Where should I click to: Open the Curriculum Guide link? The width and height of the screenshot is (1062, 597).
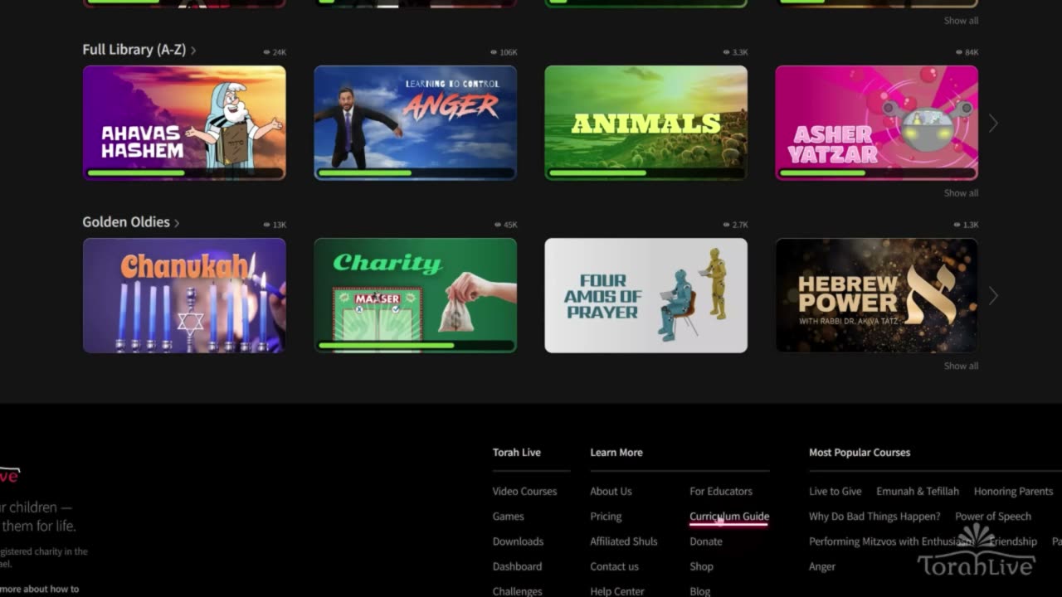(x=729, y=516)
